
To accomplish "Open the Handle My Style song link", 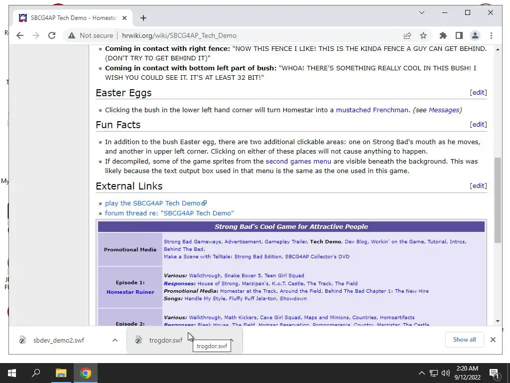I will pyautogui.click(x=205, y=298).
